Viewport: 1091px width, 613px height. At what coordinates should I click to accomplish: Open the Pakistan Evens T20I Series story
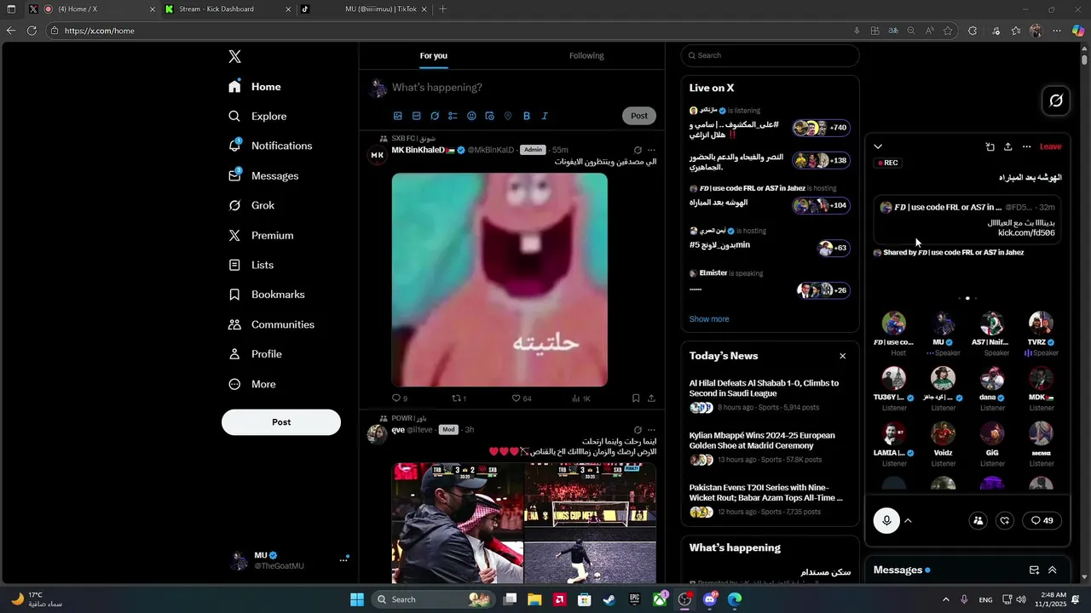pos(769,500)
